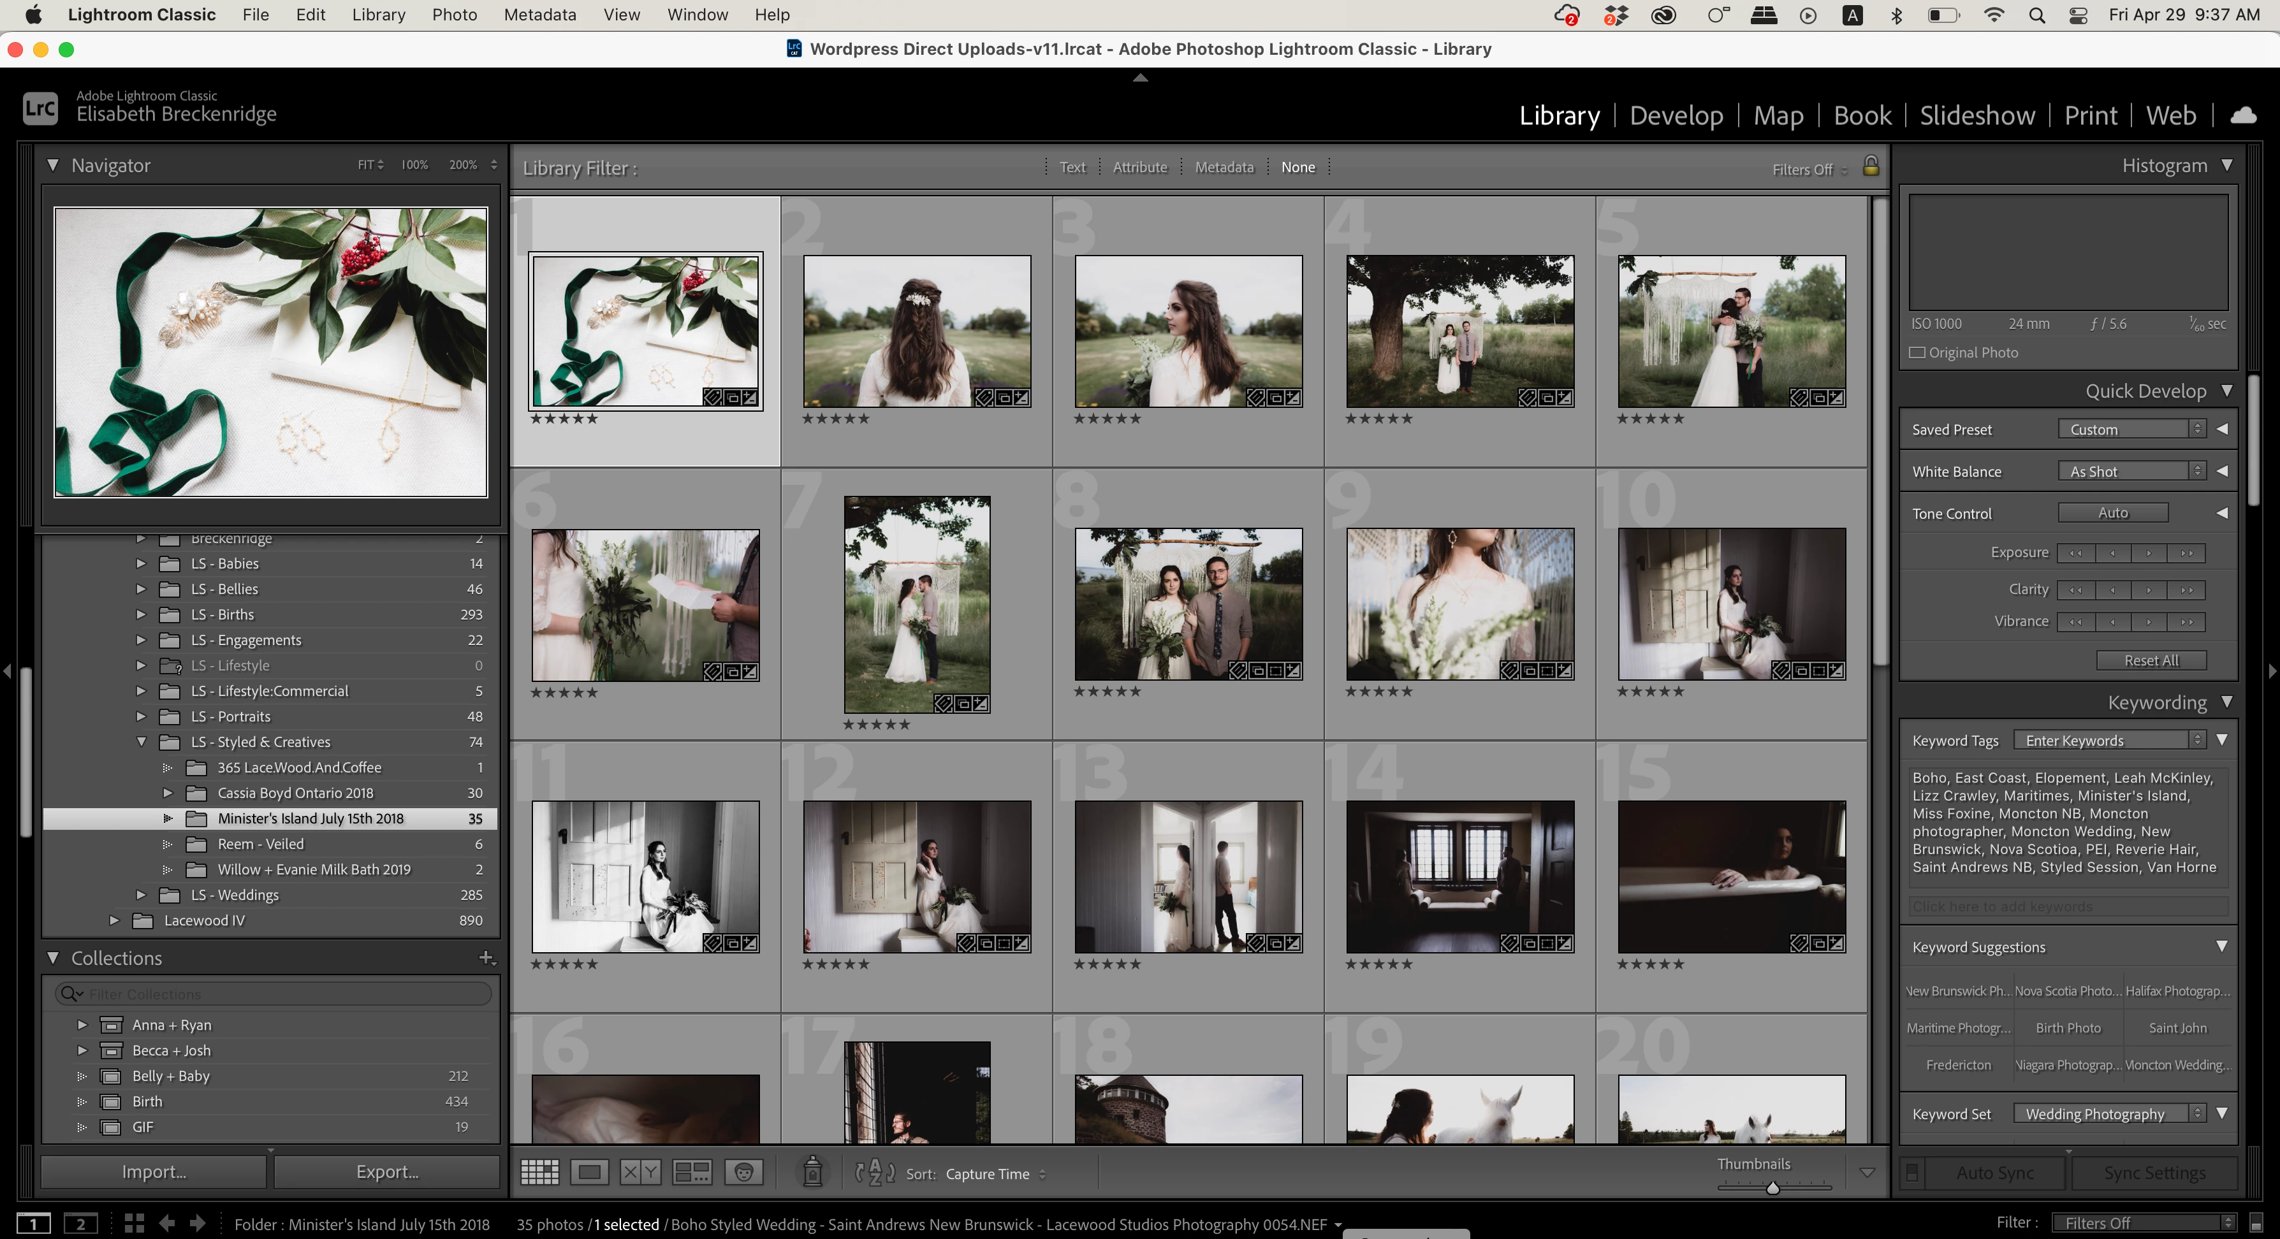The image size is (2280, 1239).
Task: Select the Painter spray can tool
Action: [812, 1173]
